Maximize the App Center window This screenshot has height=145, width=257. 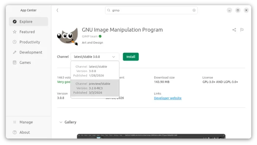click(x=238, y=10)
